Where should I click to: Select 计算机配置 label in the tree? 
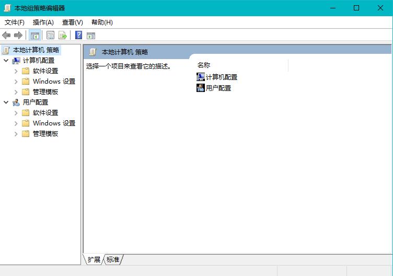pos(39,61)
